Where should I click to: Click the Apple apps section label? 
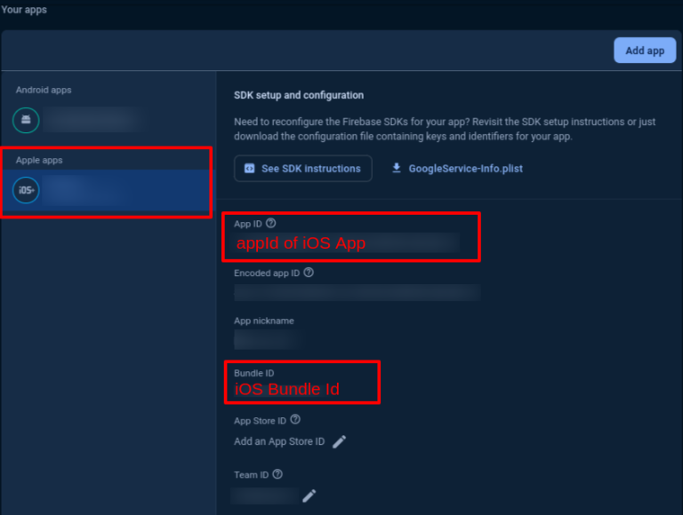click(39, 160)
